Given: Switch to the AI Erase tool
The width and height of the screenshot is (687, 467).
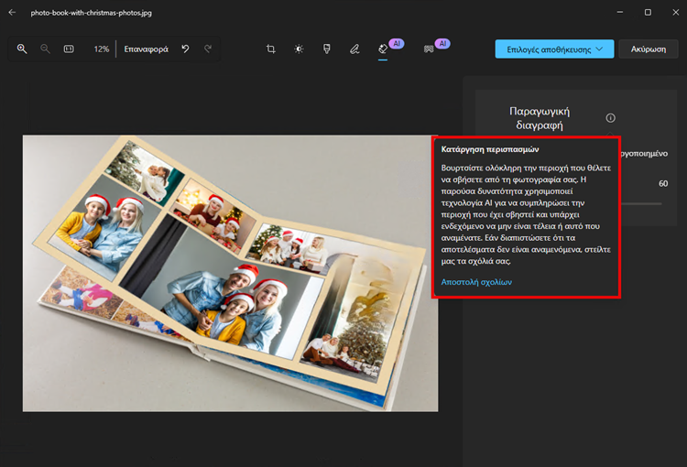Looking at the screenshot, I should [x=383, y=49].
